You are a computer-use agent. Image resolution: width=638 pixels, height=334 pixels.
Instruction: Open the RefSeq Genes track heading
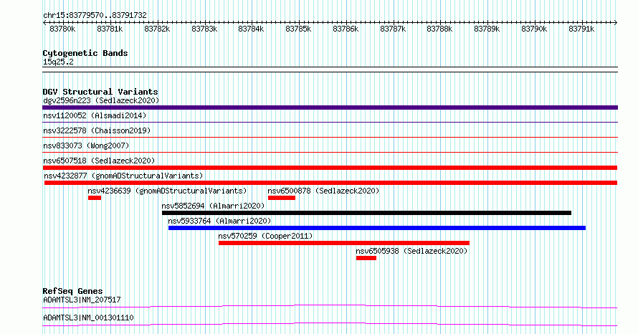pyautogui.click(x=73, y=291)
